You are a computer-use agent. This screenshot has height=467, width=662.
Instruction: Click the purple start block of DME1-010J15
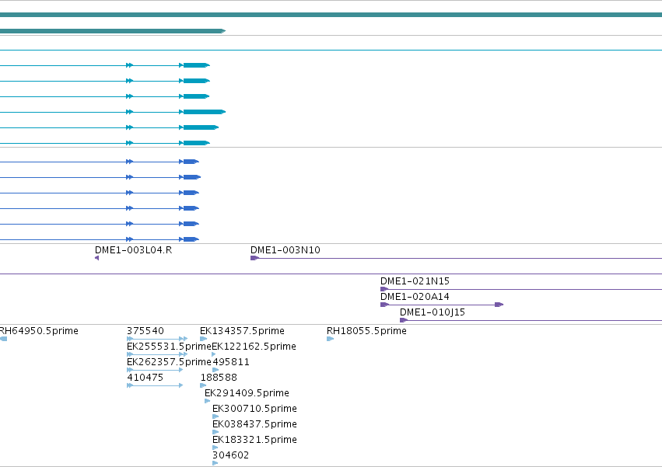[404, 320]
